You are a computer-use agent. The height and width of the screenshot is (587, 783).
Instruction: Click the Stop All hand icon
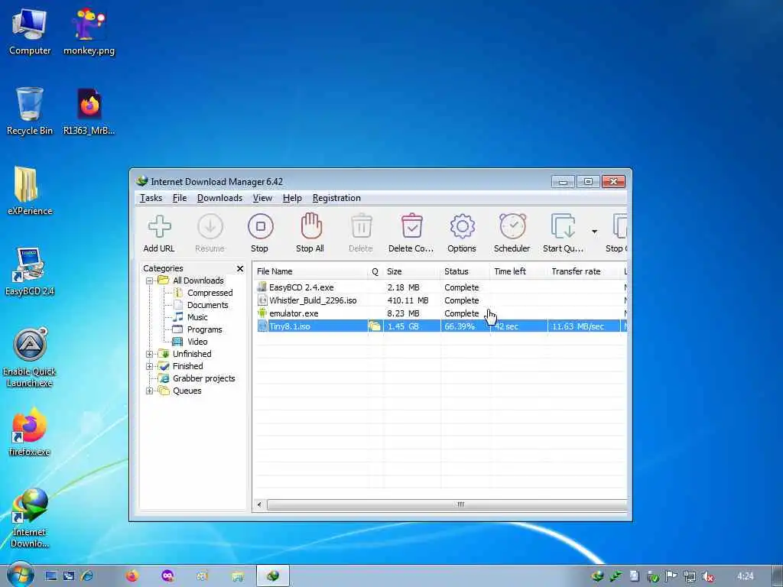click(310, 233)
